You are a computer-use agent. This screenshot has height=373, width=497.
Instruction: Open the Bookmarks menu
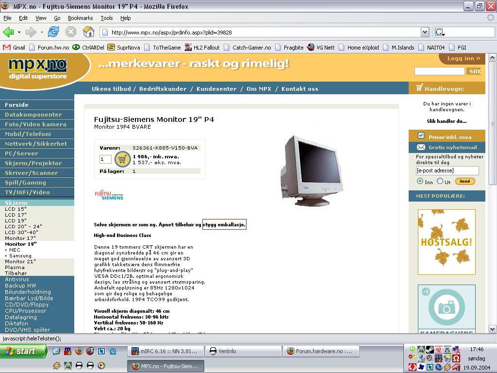pos(80,18)
